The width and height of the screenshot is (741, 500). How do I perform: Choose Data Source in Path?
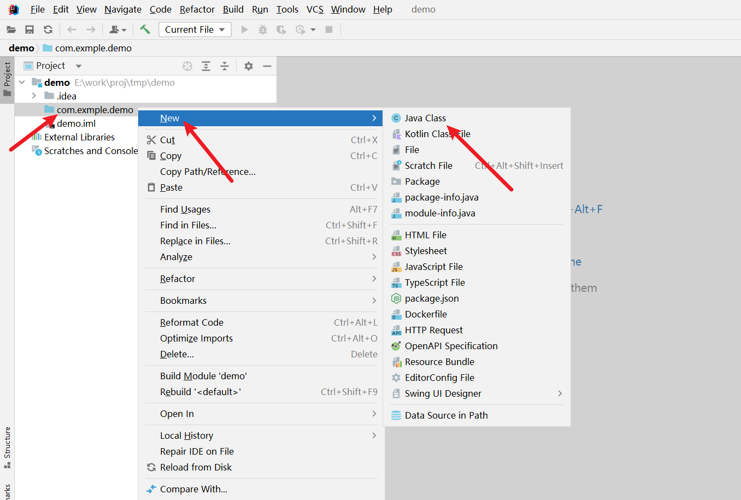coord(477,415)
